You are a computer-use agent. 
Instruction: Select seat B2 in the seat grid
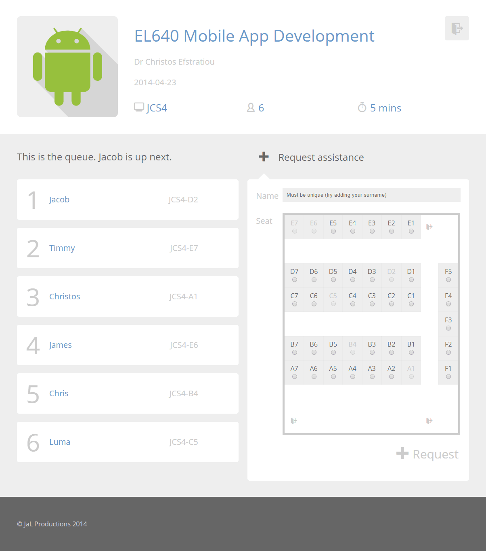coord(391,353)
